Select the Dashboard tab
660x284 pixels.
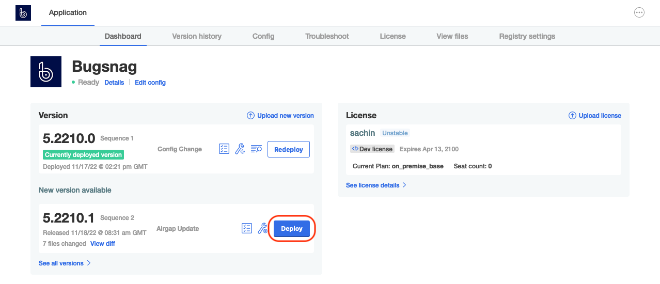pos(123,36)
